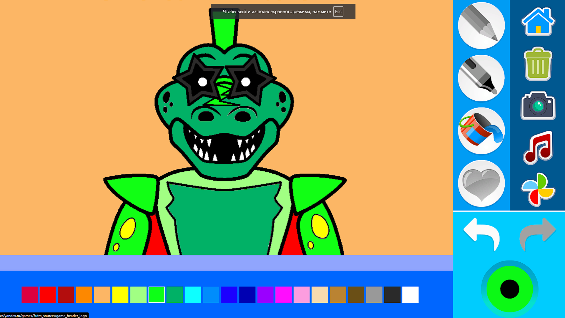Pick the sky blue color swatch
565x318 pixels.
coord(211,294)
